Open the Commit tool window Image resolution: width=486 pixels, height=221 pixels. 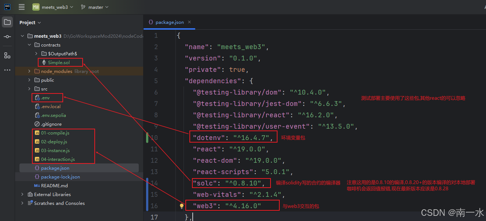7,36
